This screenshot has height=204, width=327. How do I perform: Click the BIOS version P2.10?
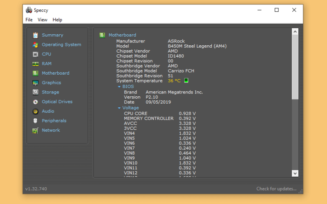(x=152, y=97)
